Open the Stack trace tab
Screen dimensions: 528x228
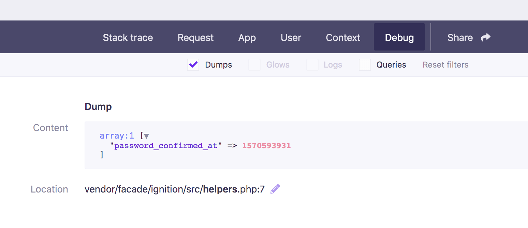pos(128,38)
